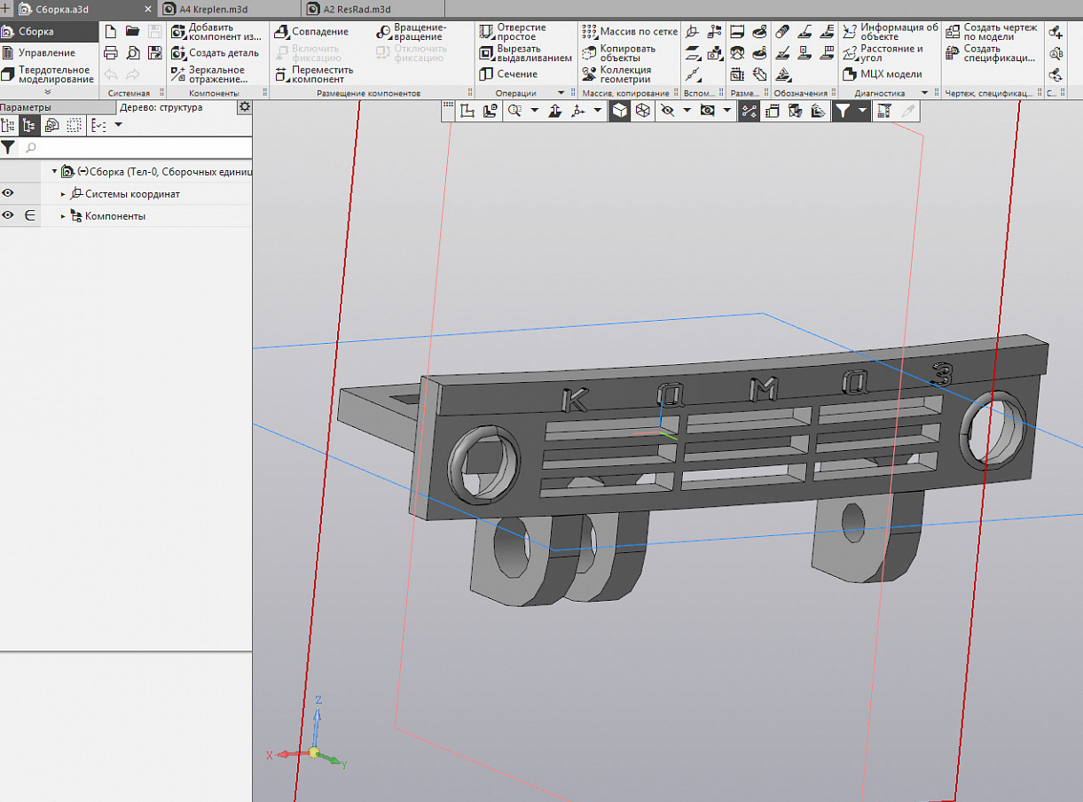Image resolution: width=1083 pixels, height=802 pixels.
Task: Click local coordinate system icon in view toolbar
Action: pyautogui.click(x=467, y=111)
